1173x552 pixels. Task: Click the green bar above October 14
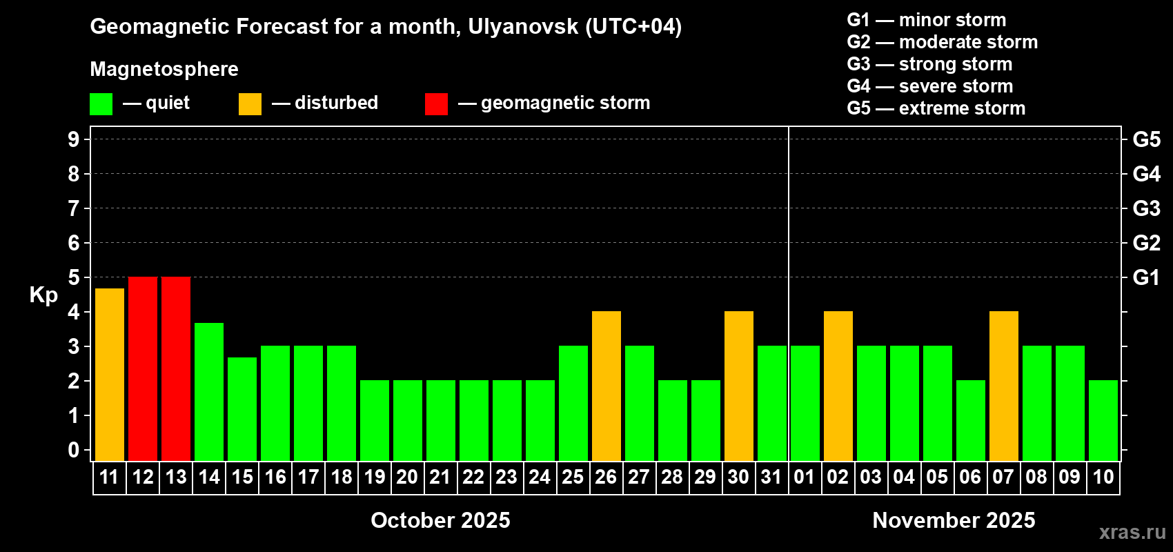pyautogui.click(x=209, y=392)
